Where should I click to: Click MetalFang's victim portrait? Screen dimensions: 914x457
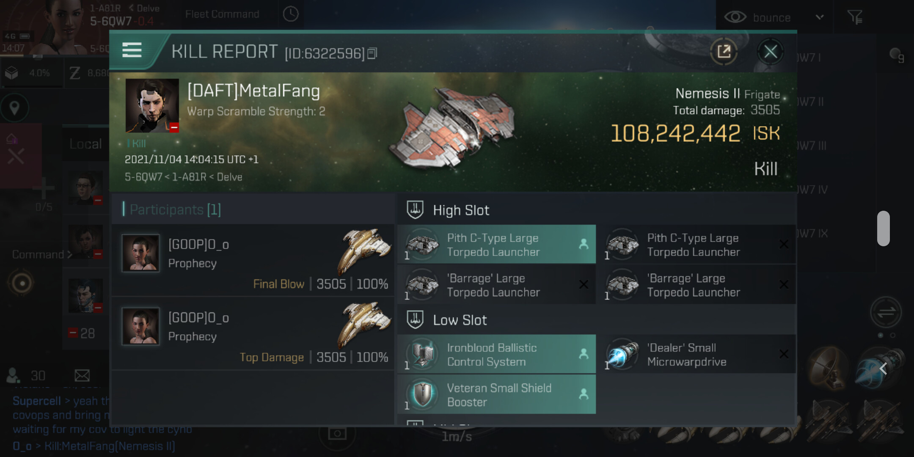152,105
